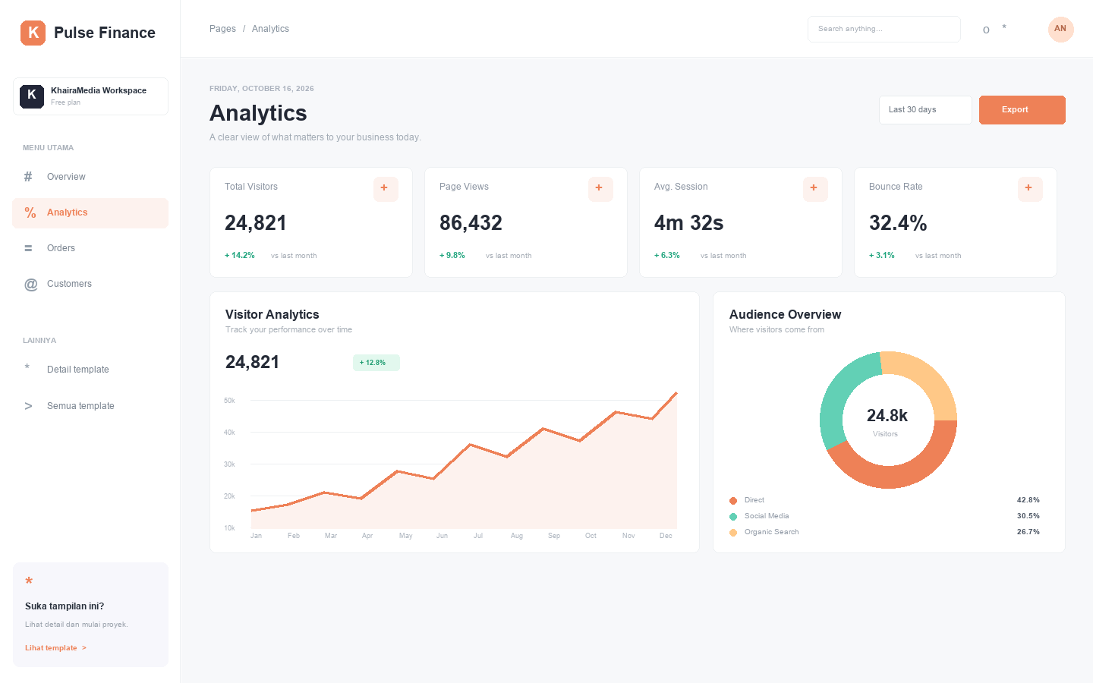Click the plus icon on Page Views card
Viewport: 1093px width, 683px height.
(600, 188)
